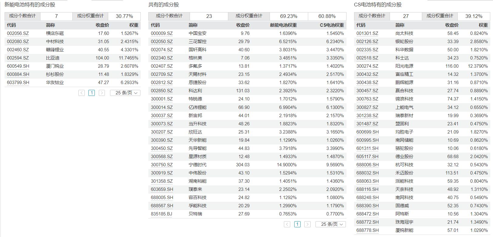
Task: Select 14.9000% weight value
Action: point(287,165)
